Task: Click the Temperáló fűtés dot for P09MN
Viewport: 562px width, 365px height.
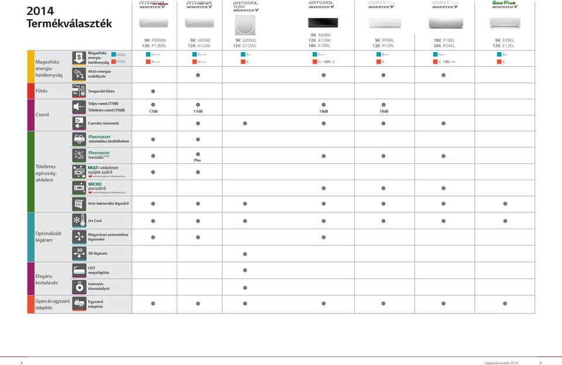Action: click(153, 91)
